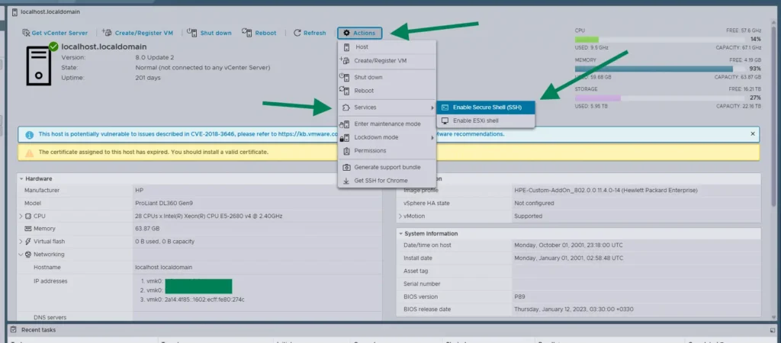Select Enable Secure Shell (SSH)
781x343 pixels.
pyautogui.click(x=486, y=107)
